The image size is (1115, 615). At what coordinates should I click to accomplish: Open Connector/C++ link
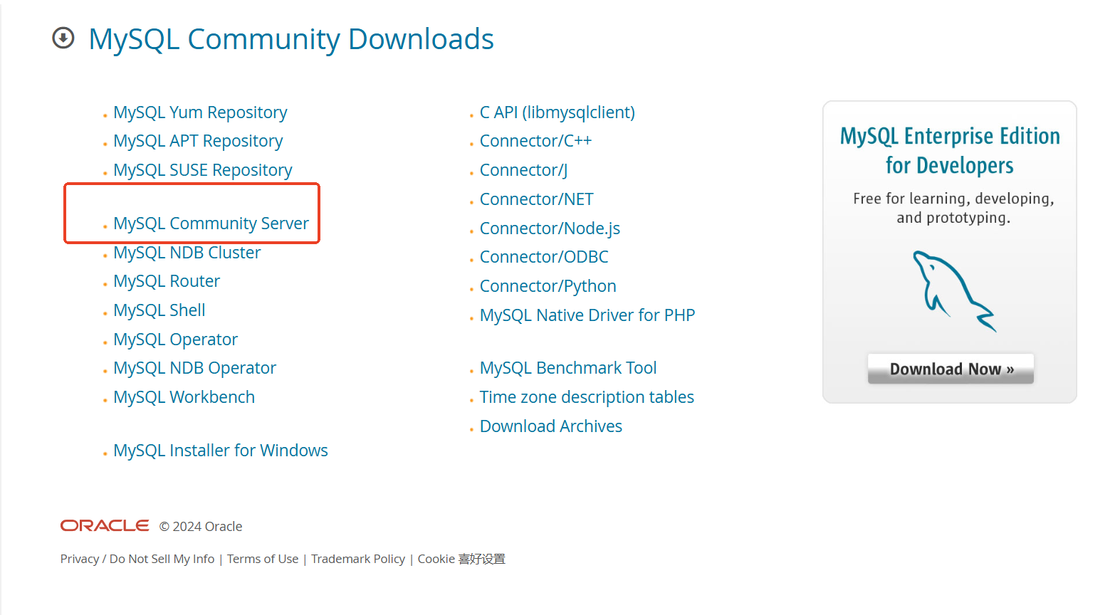[535, 141]
